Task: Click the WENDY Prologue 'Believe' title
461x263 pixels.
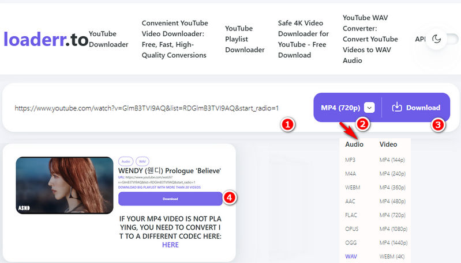Action: pyautogui.click(x=170, y=171)
